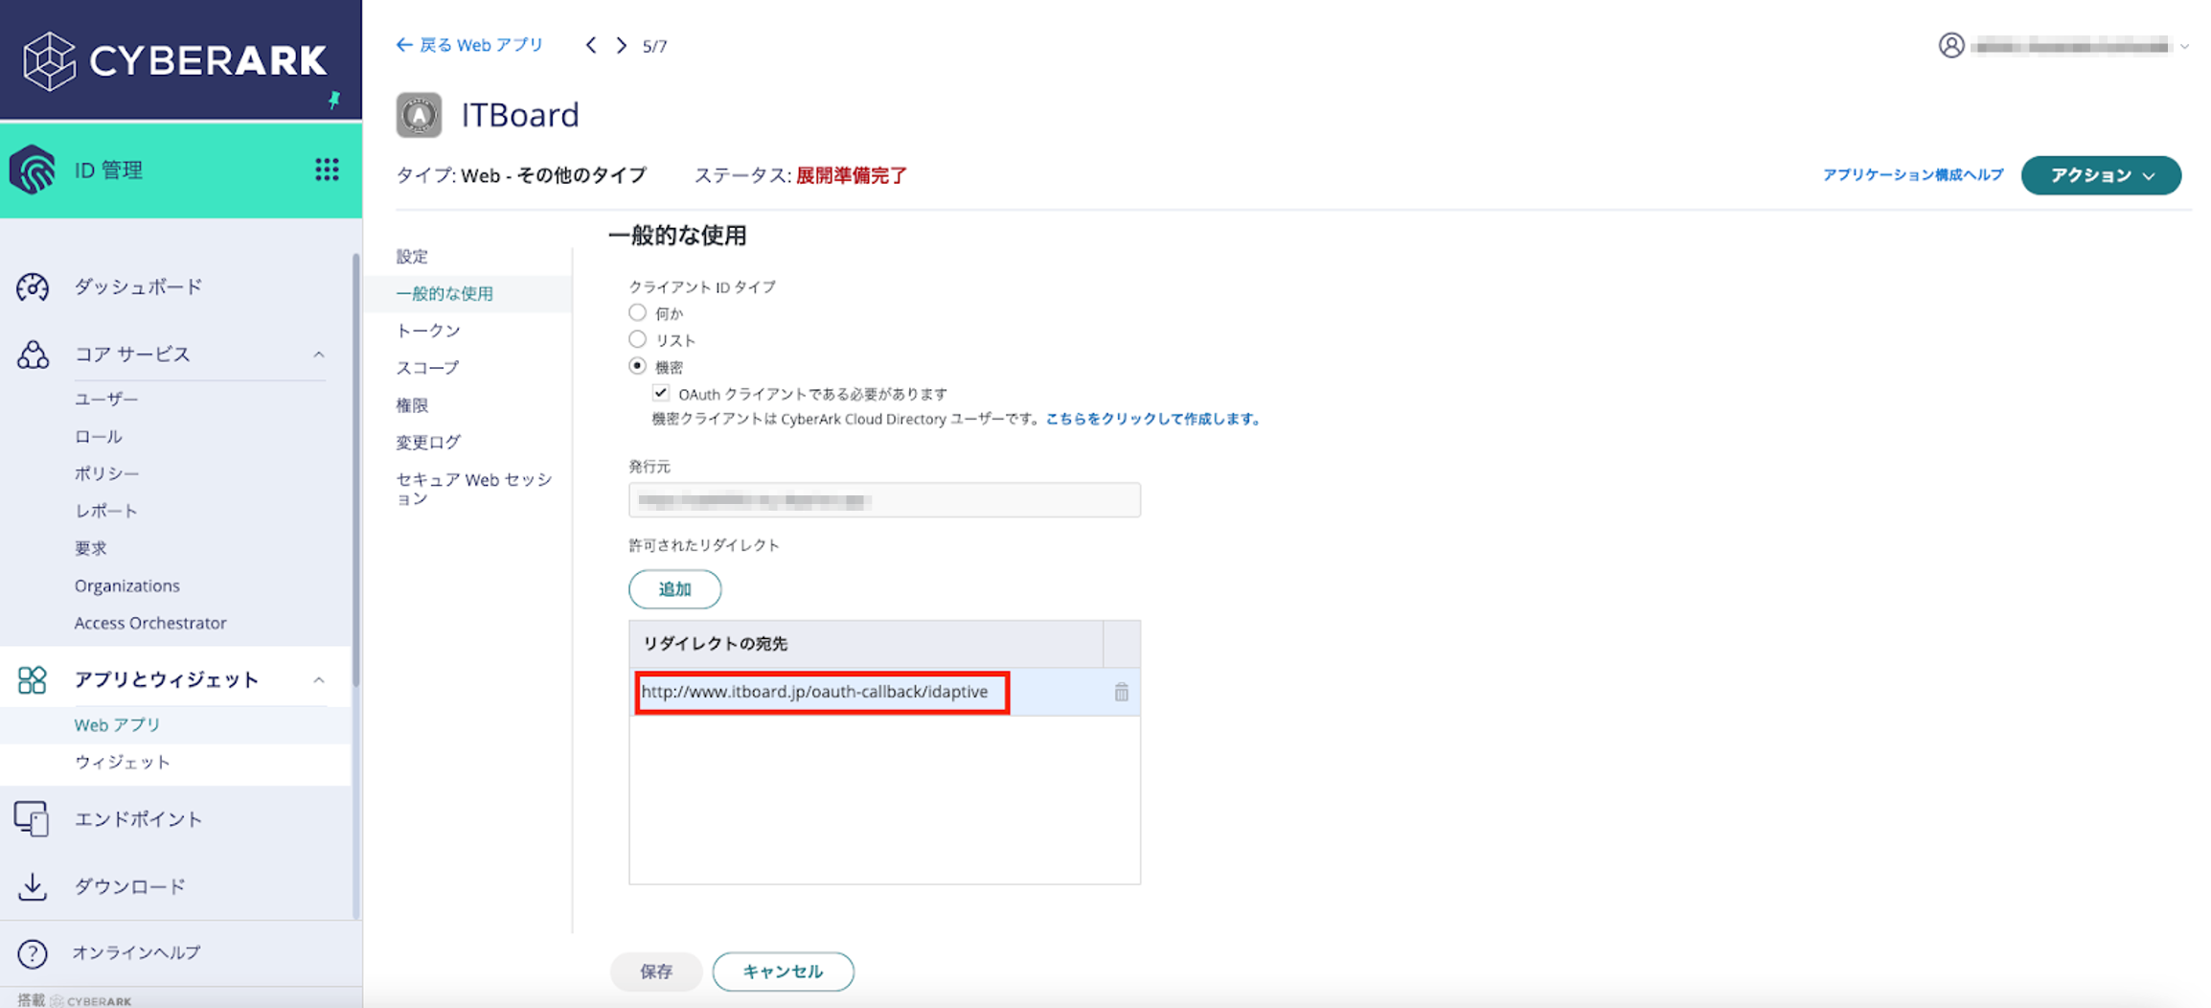Click the pin icon under CyberArk logo
This screenshot has width=2211, height=1008.
pos(334,100)
